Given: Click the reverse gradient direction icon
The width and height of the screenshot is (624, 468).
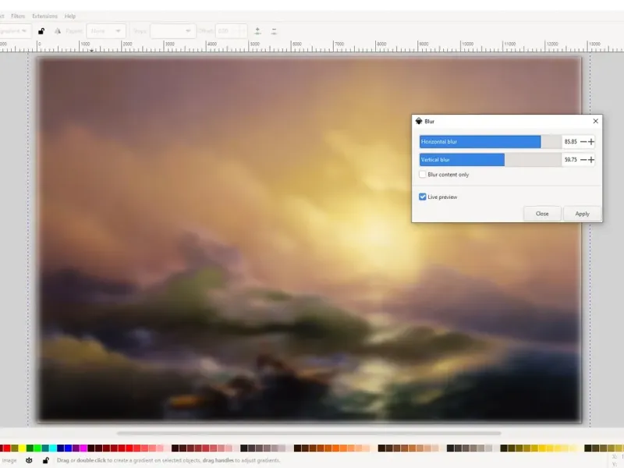Looking at the screenshot, I should (x=58, y=31).
